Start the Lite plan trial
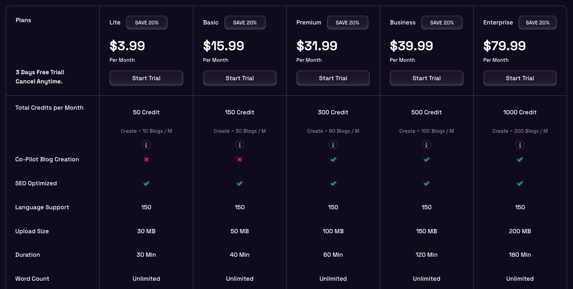 click(146, 78)
